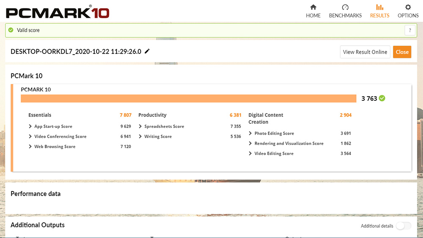Click View Result Online button
This screenshot has width=423, height=238.
point(365,52)
